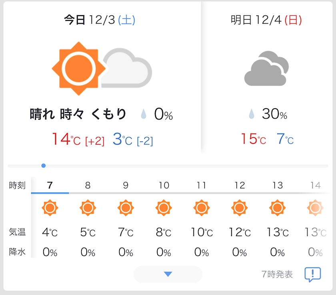Select the 7 o'clock hour column
Viewport: 336px width, 295px height.
tap(50, 185)
